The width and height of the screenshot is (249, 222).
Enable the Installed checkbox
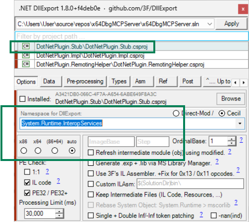coord(23,99)
